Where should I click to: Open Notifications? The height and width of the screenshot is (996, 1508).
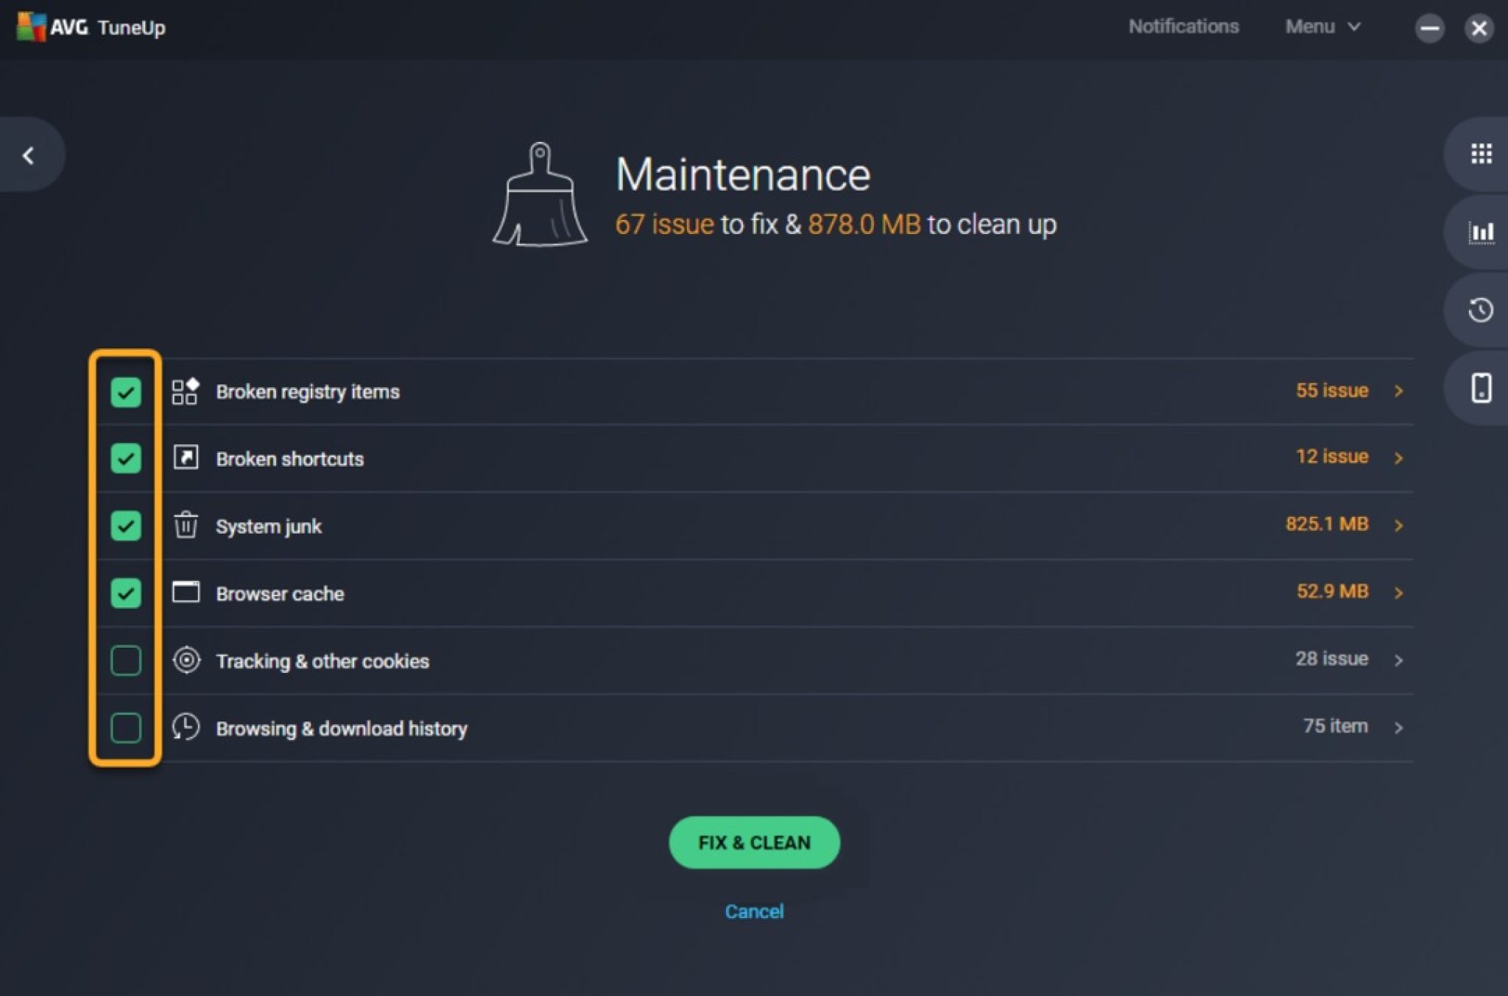[1185, 27]
